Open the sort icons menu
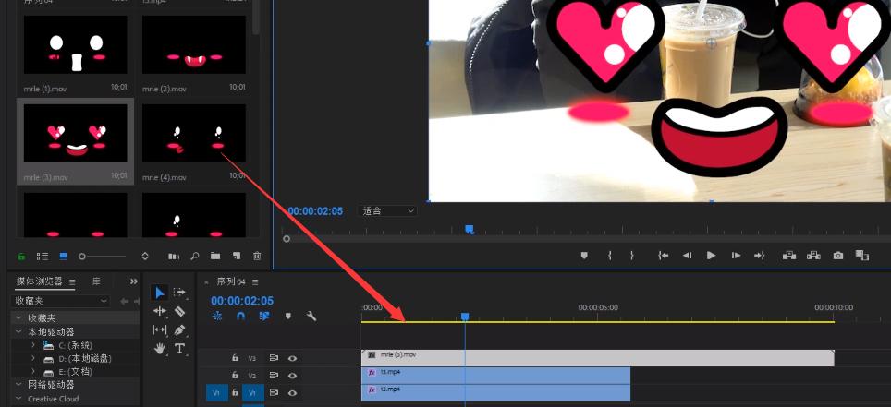This screenshot has width=891, height=407. (x=145, y=257)
